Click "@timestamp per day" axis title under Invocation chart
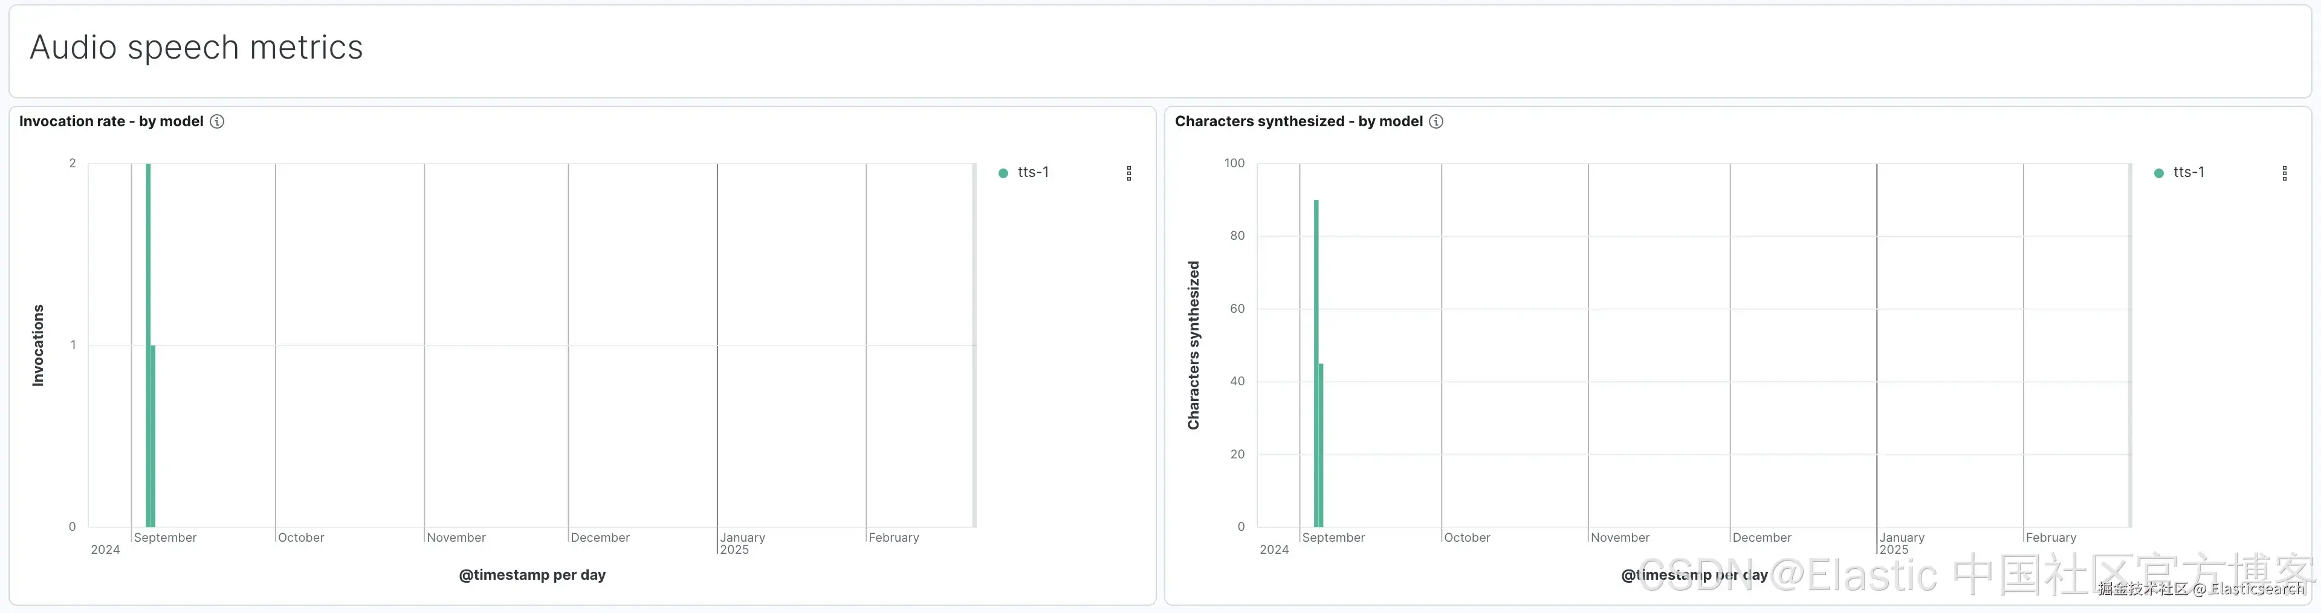 (532, 574)
